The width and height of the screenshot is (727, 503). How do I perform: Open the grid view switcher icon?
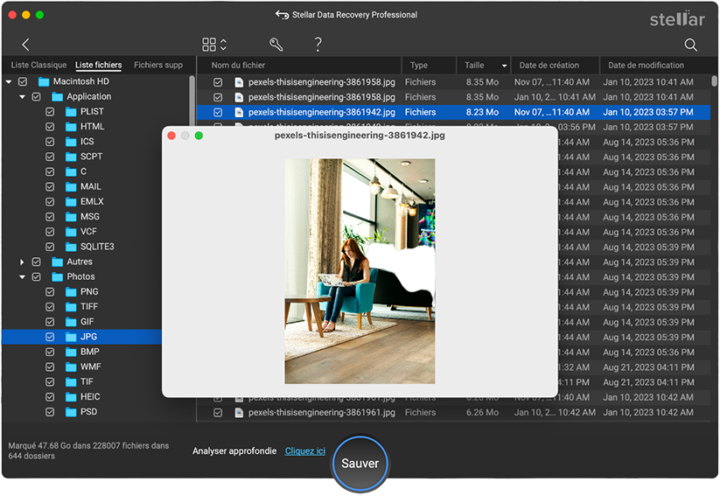[x=214, y=45]
